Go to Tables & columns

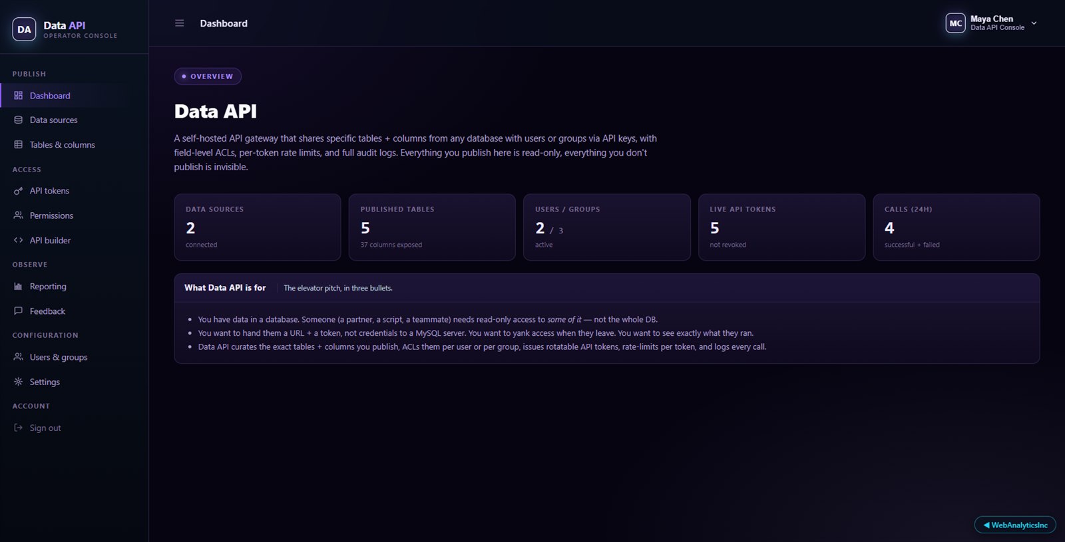click(75, 145)
